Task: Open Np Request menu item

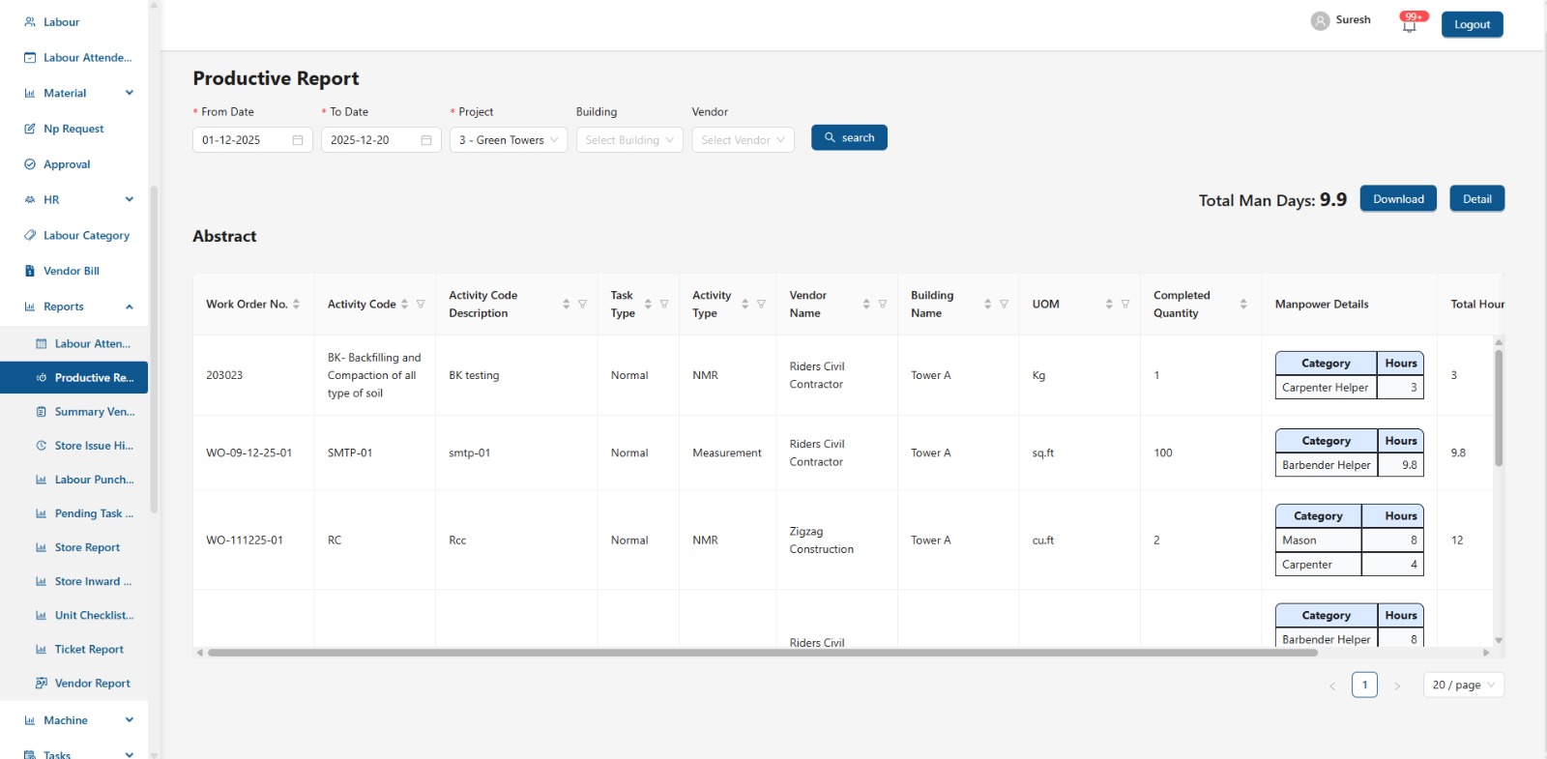Action: 74,129
